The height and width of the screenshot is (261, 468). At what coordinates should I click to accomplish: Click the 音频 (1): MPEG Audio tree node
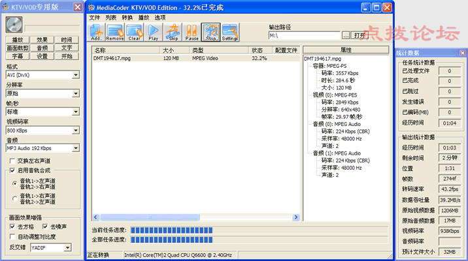[x=337, y=153]
